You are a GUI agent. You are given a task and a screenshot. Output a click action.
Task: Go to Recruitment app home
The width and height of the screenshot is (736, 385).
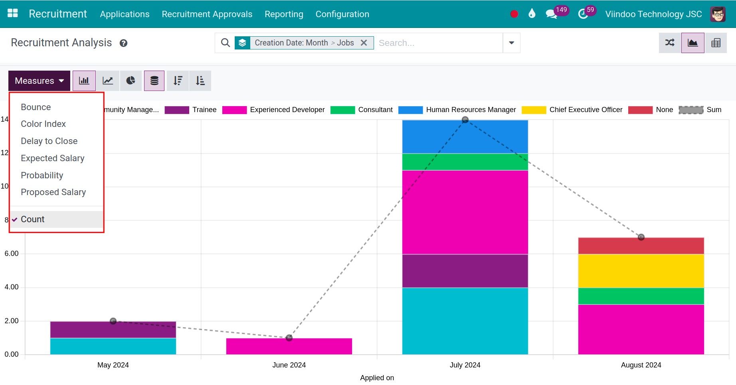pos(58,14)
